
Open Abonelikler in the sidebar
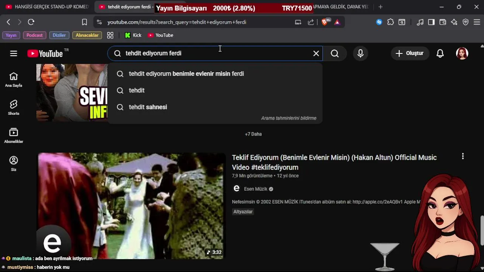point(14,136)
